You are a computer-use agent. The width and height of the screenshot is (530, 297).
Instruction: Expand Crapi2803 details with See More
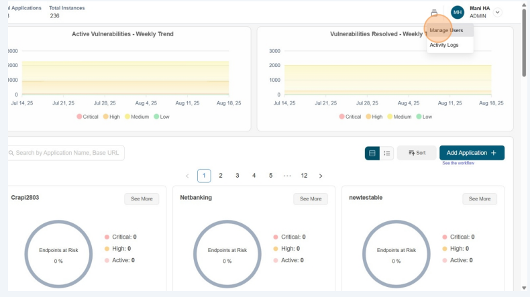(x=142, y=199)
